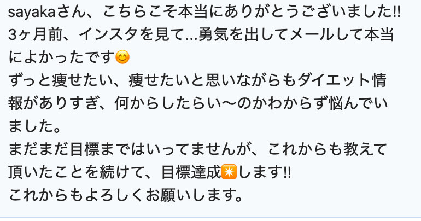Click the name "sayaka" in the message

pos(32,13)
